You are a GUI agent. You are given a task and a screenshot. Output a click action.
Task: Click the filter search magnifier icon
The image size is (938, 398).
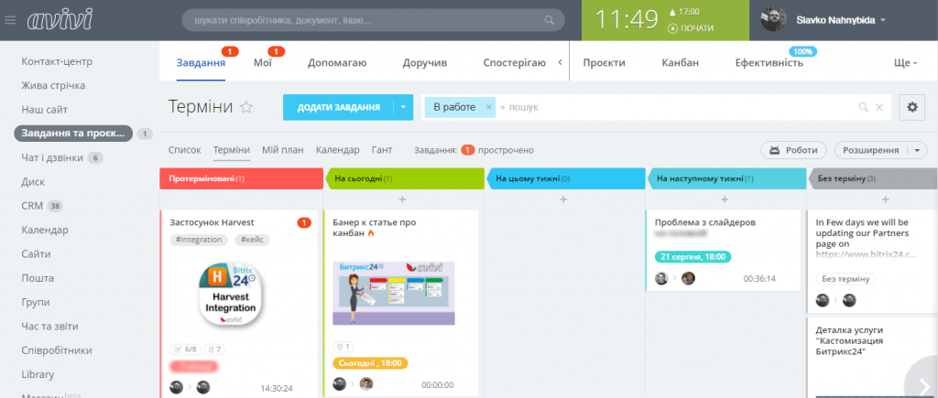pos(863,108)
